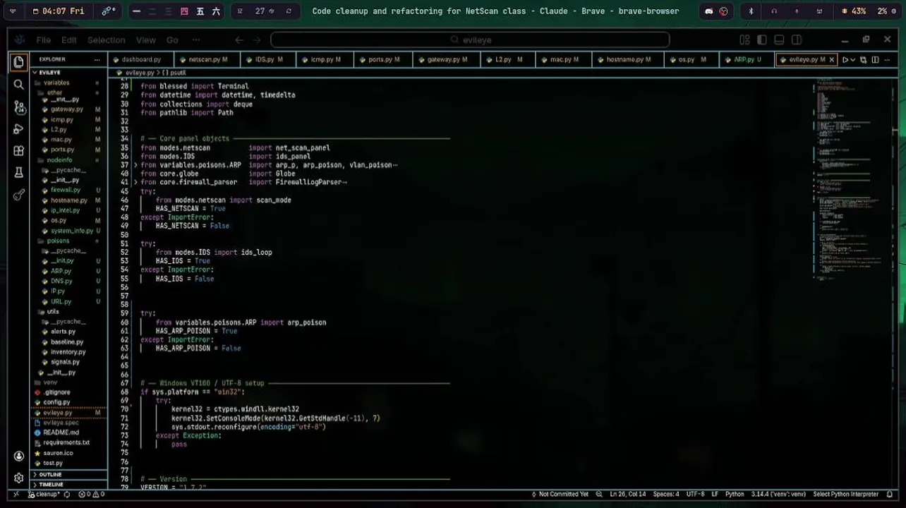Click the synchronize changes icon in status bar
The width and height of the screenshot is (906, 508).
[67, 494]
